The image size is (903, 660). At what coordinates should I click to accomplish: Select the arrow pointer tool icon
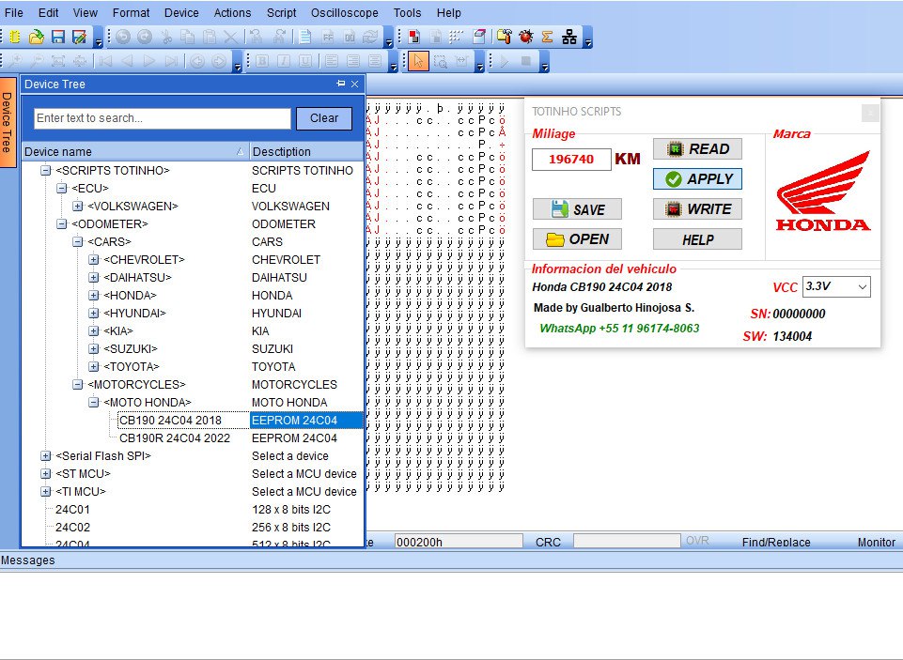[417, 62]
